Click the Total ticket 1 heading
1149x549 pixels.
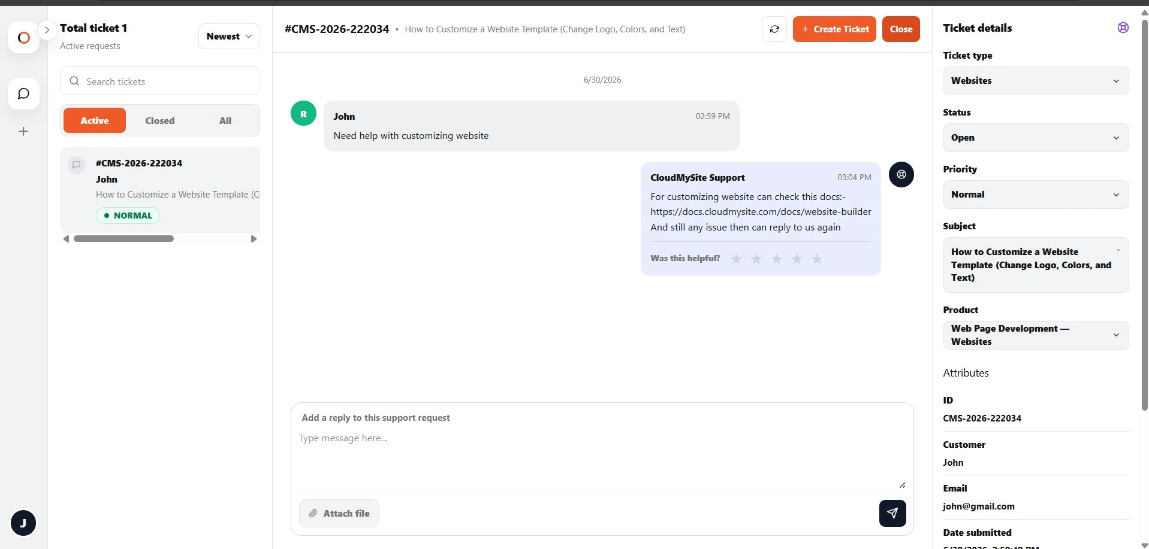[x=94, y=28]
